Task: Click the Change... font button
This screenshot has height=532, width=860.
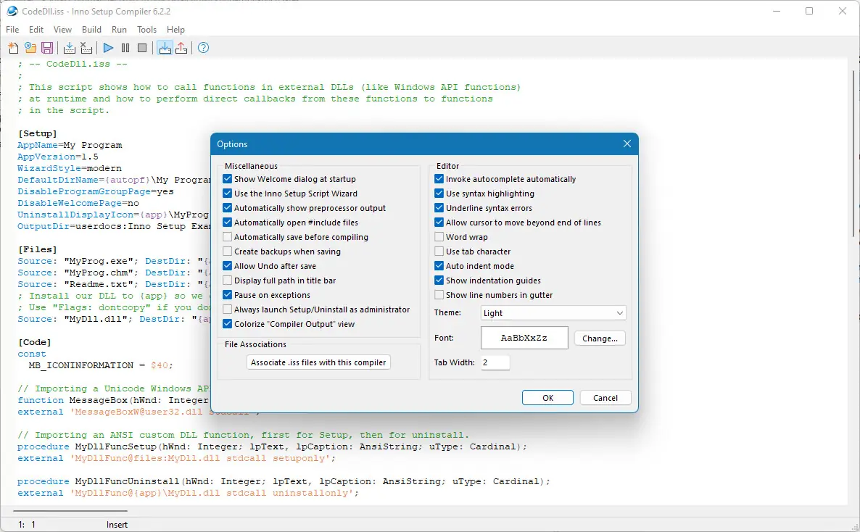Action: [x=600, y=338]
